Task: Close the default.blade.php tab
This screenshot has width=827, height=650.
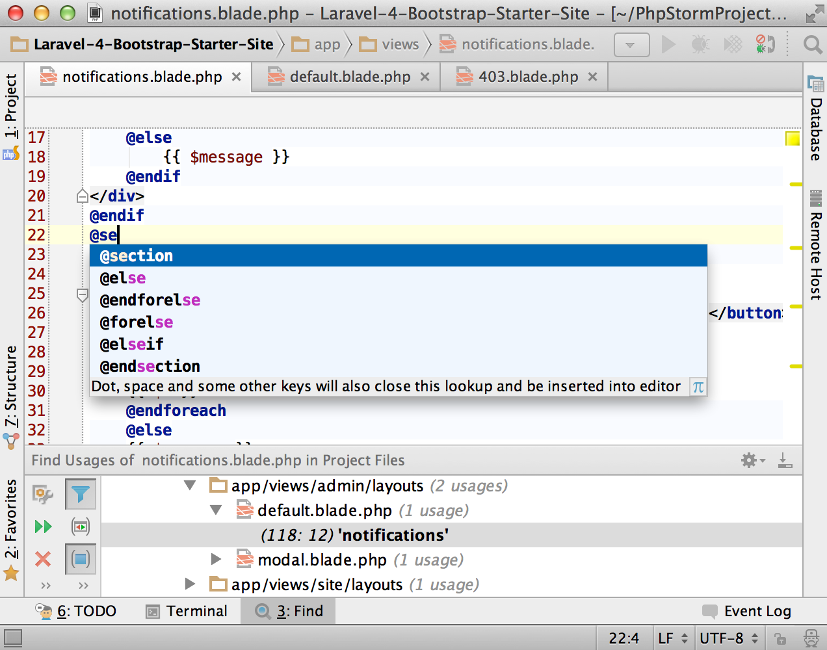Action: [425, 77]
